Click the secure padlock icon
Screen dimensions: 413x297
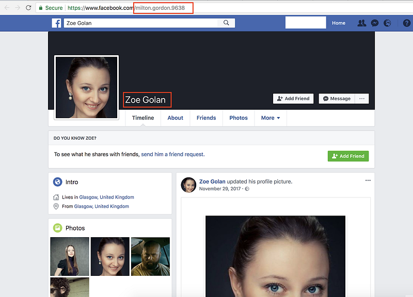point(40,8)
